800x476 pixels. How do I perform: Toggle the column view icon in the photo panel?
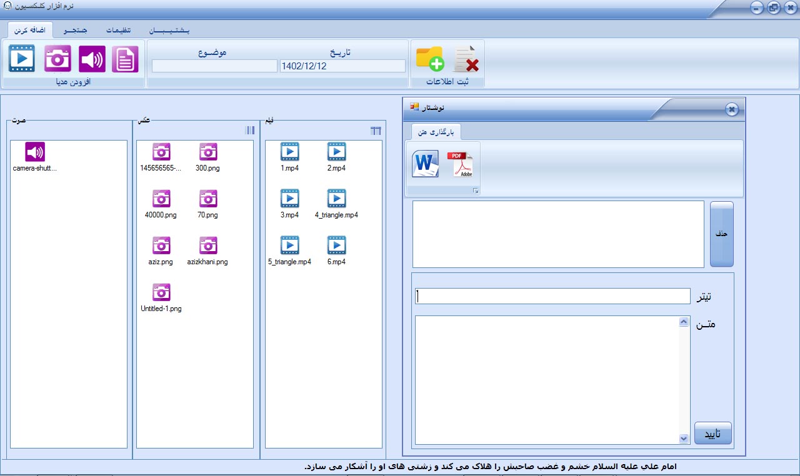point(250,131)
